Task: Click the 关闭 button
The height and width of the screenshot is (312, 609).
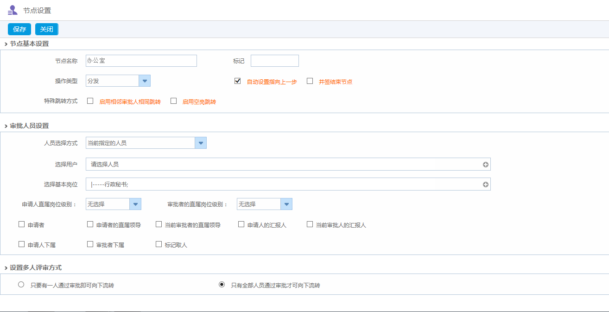Action: coord(46,29)
